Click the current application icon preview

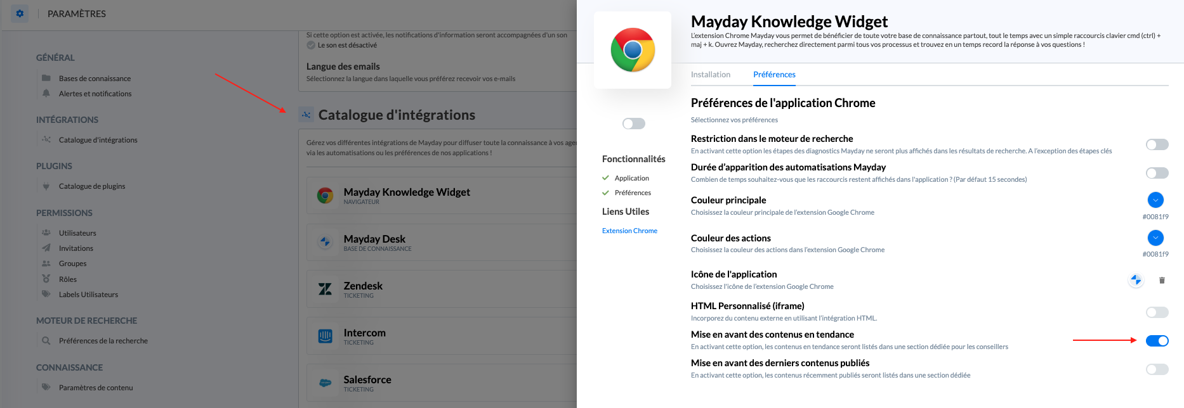click(x=1136, y=280)
